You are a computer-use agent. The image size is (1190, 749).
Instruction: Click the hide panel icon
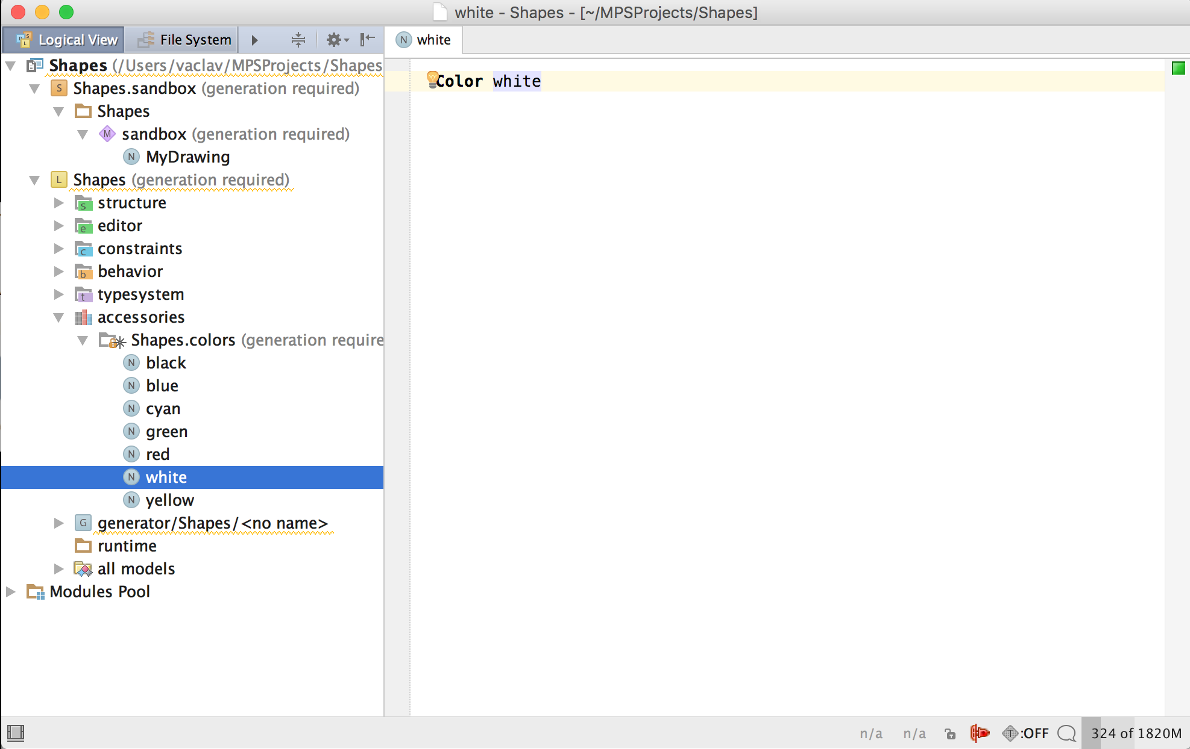367,40
